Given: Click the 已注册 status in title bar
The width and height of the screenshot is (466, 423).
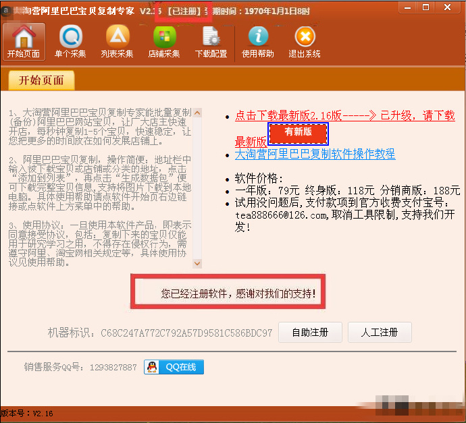Looking at the screenshot, I should point(183,12).
